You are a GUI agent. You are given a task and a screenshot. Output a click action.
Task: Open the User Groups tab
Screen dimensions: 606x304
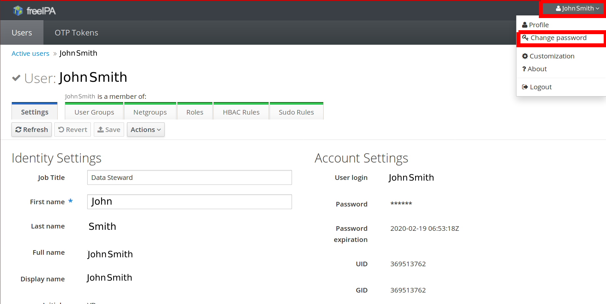94,112
